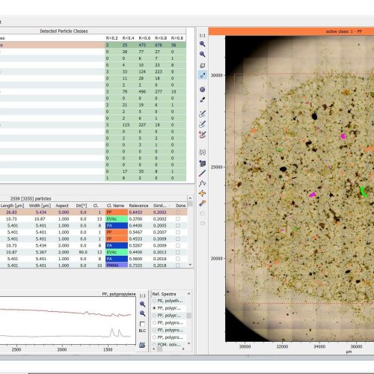Click Ref. Spectra list up arrow
Screen dimensions: 374x374
point(188,294)
